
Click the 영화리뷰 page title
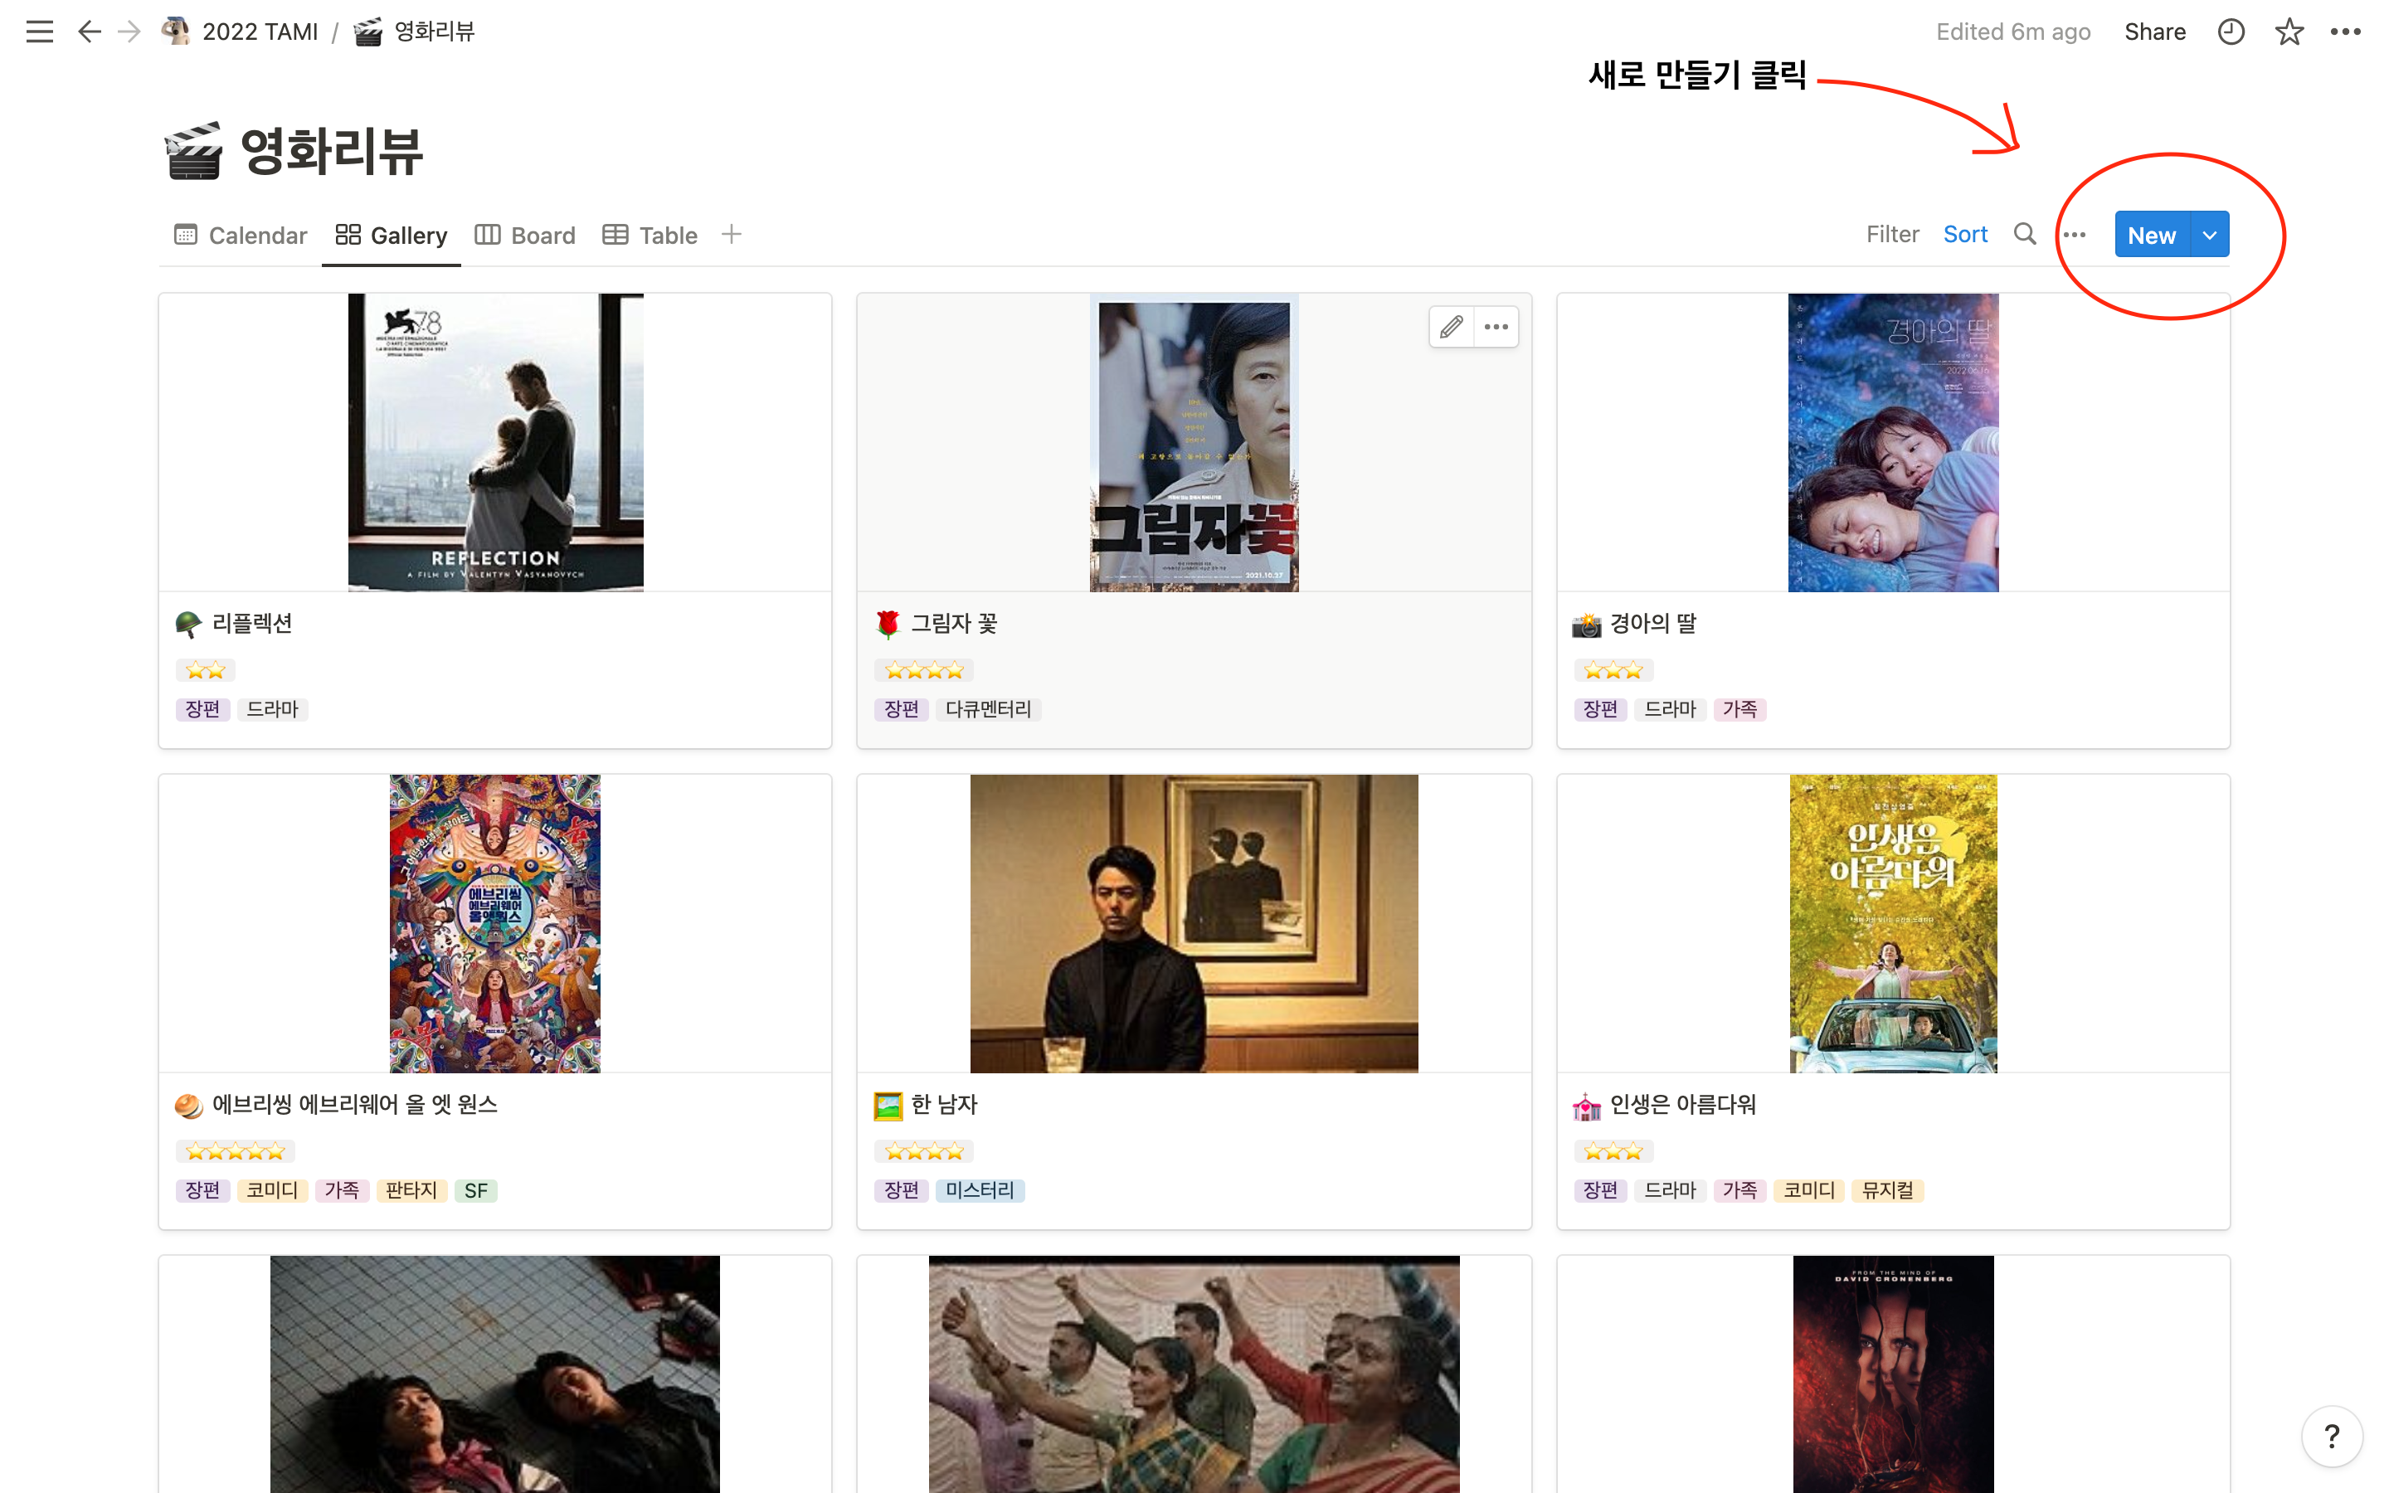point(331,151)
